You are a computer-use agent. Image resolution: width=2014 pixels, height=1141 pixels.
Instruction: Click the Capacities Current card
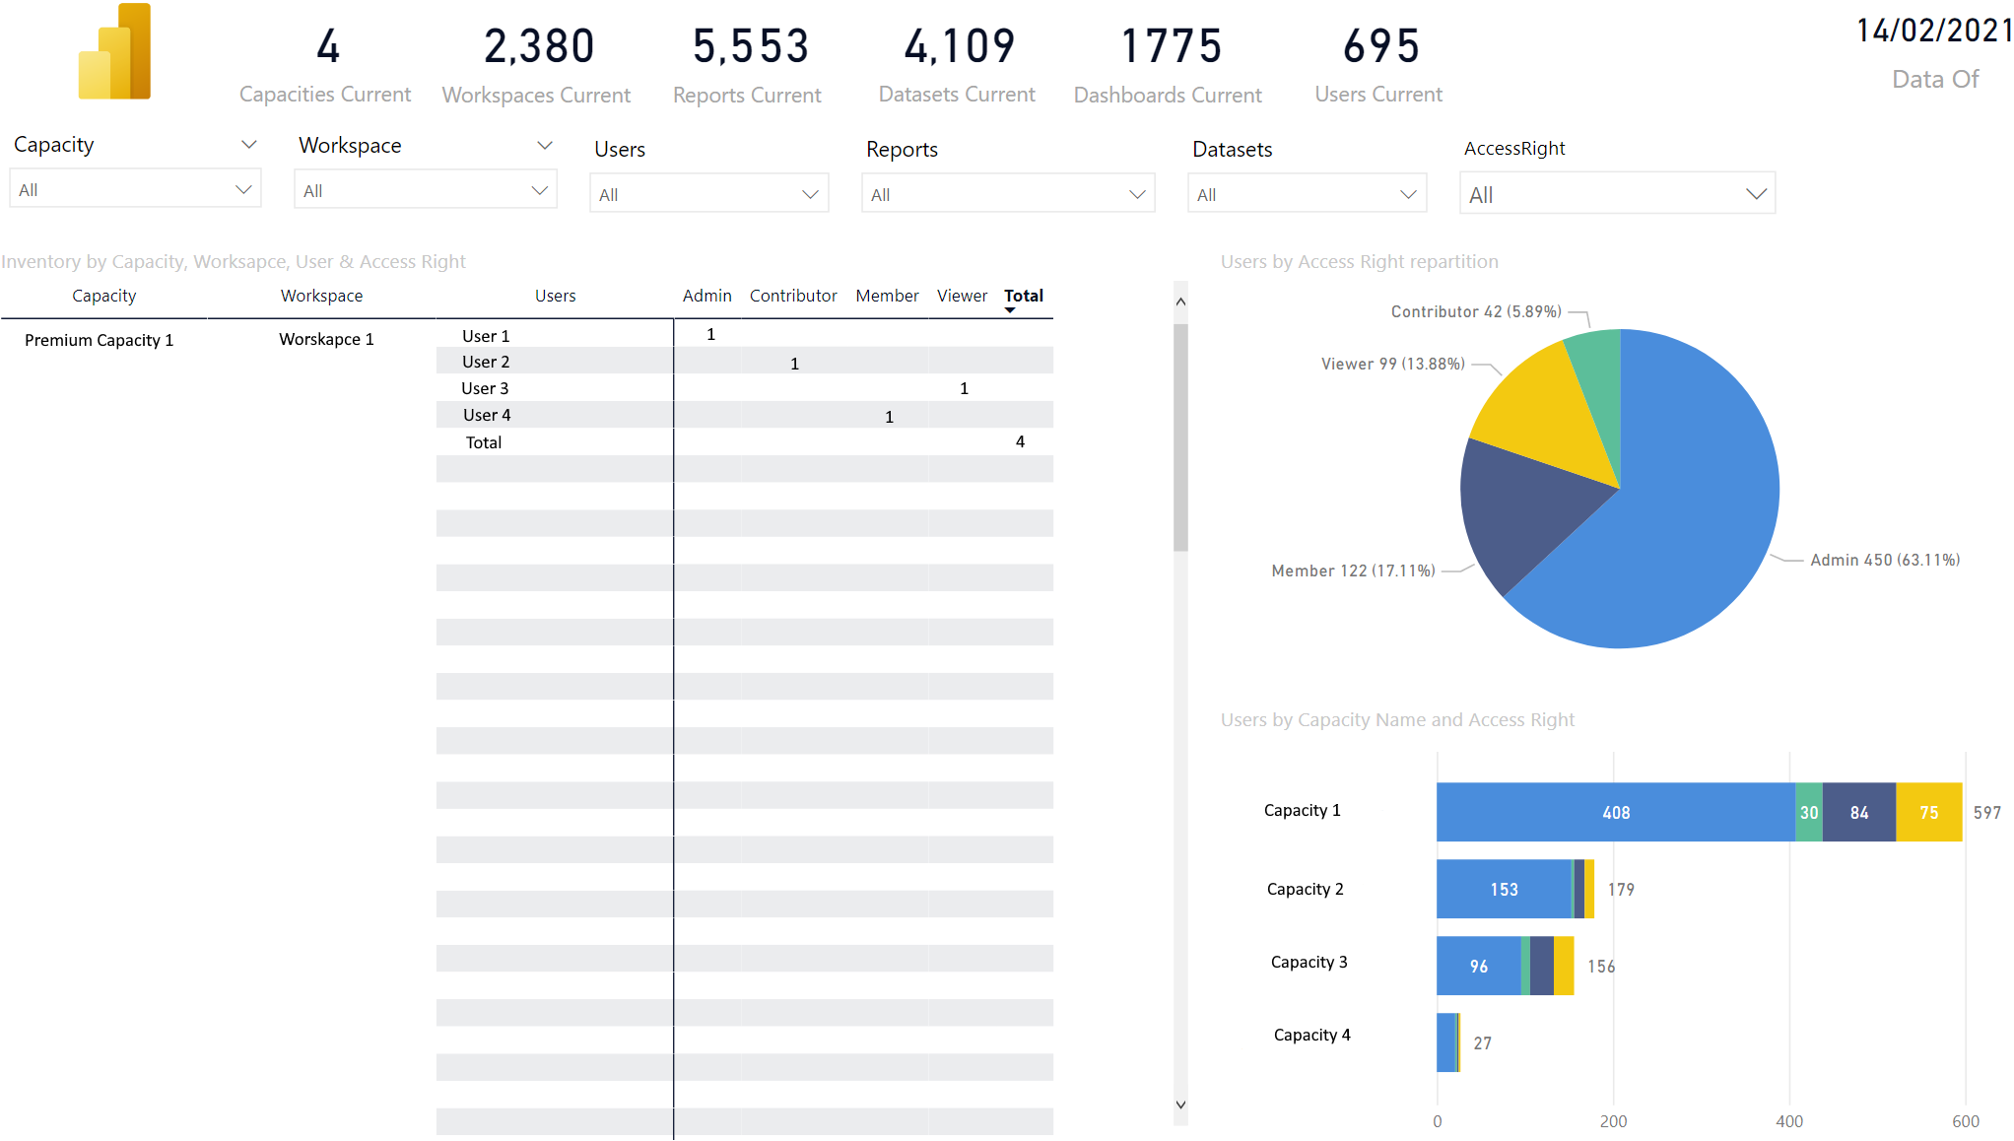point(325,64)
